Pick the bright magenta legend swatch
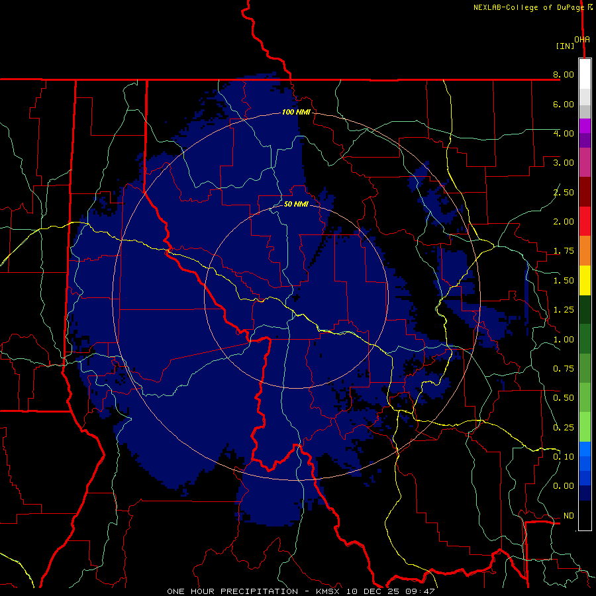This screenshot has height=596, width=596. coord(585,126)
